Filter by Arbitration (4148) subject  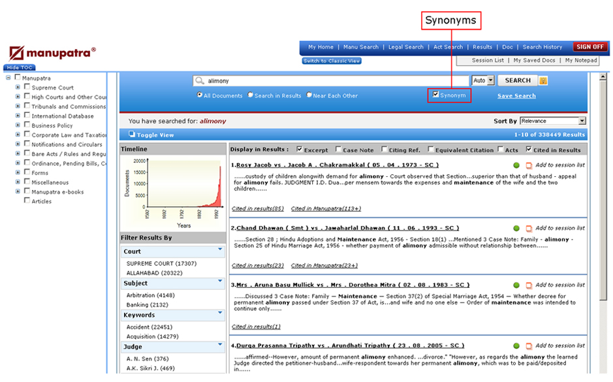pos(151,295)
